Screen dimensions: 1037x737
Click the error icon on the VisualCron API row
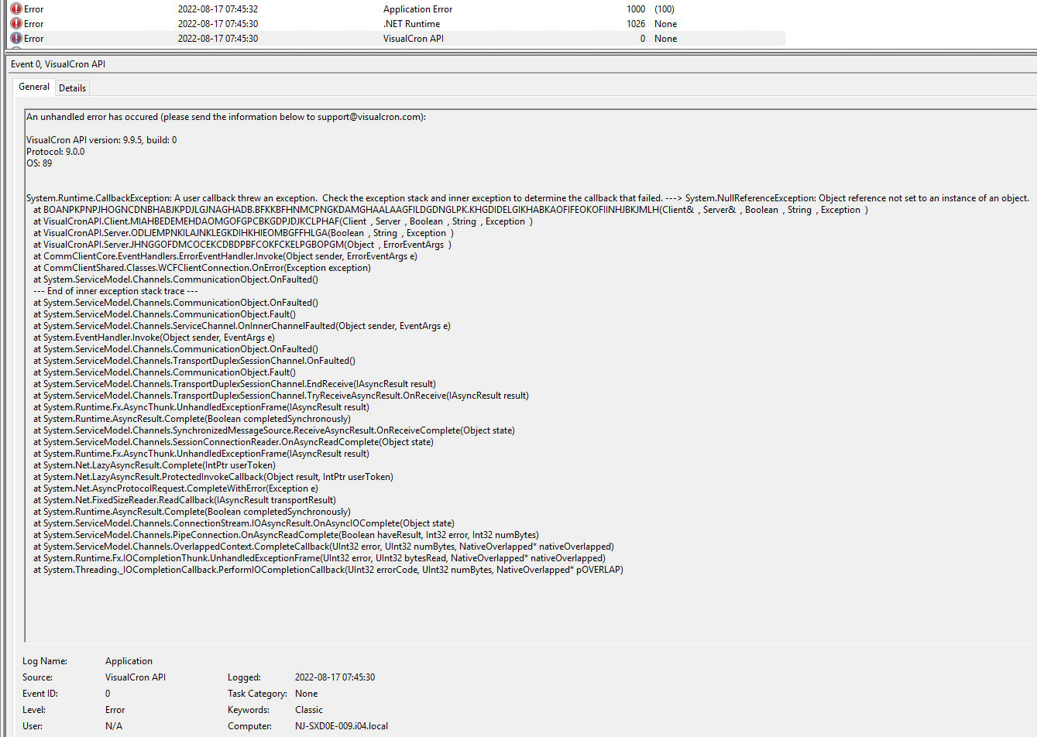pyautogui.click(x=15, y=39)
